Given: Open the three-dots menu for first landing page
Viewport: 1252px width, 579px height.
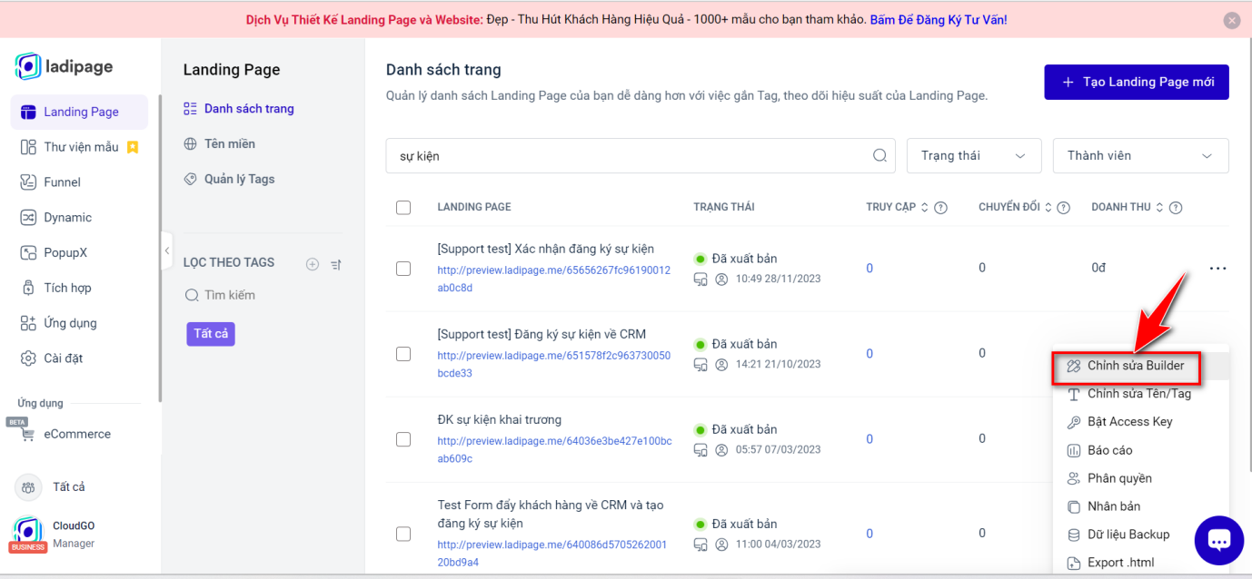Looking at the screenshot, I should pyautogui.click(x=1217, y=268).
